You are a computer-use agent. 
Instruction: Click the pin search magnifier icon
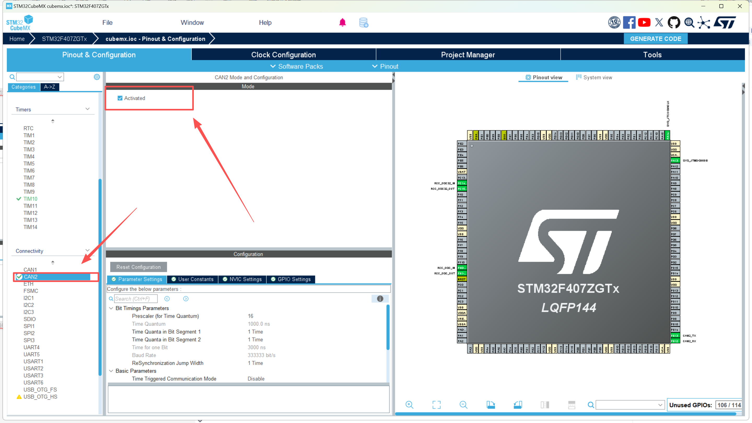(x=591, y=405)
